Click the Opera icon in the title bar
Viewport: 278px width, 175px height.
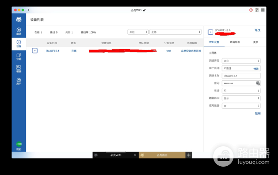coord(251,10)
